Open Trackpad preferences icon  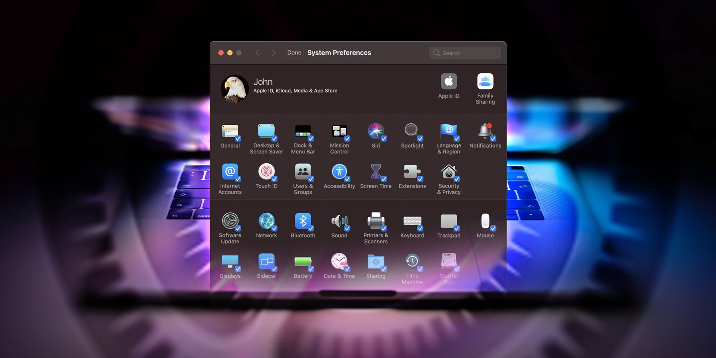[449, 221]
